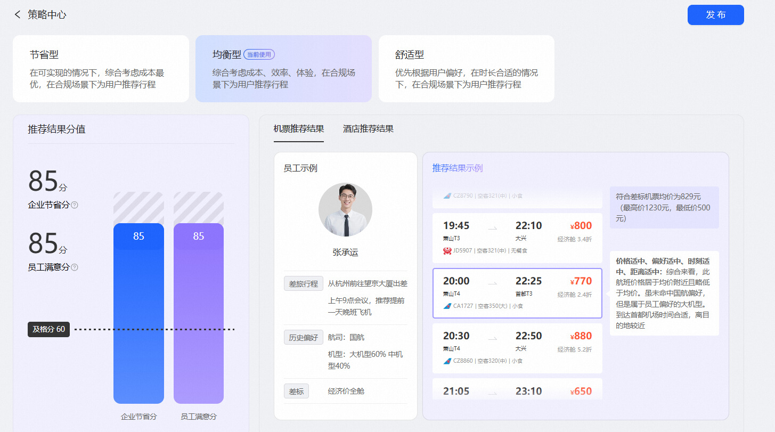Click help icon next to 企业节省分

pyautogui.click(x=75, y=205)
